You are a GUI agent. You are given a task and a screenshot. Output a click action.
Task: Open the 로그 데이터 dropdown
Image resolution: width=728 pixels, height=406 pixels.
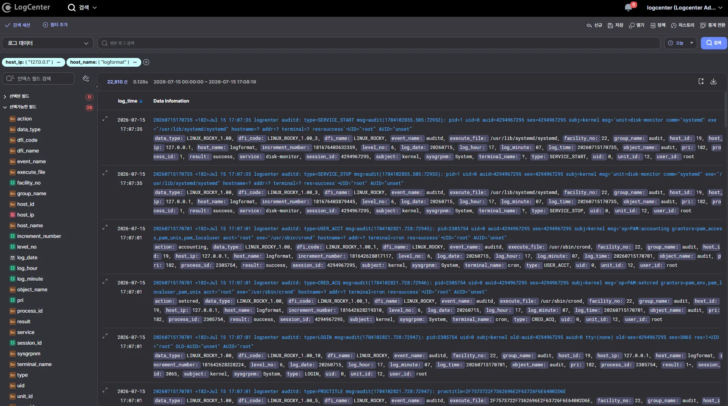pos(48,43)
